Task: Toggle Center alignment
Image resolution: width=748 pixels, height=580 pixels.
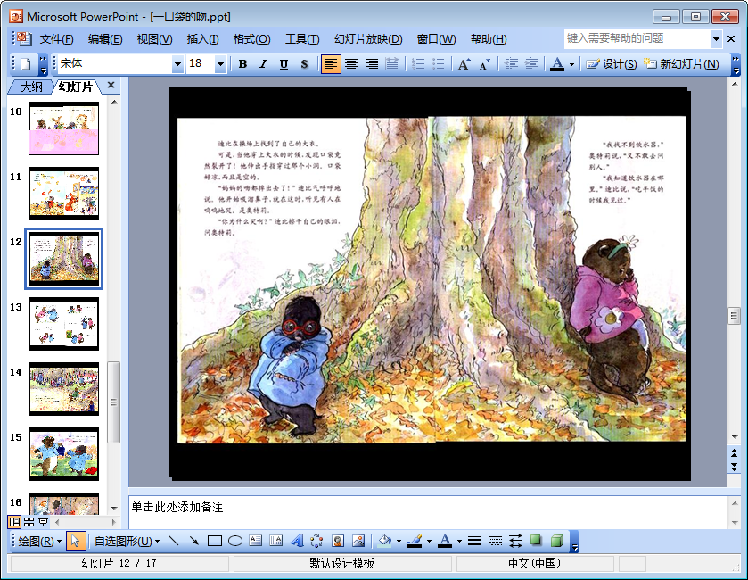Action: [351, 64]
